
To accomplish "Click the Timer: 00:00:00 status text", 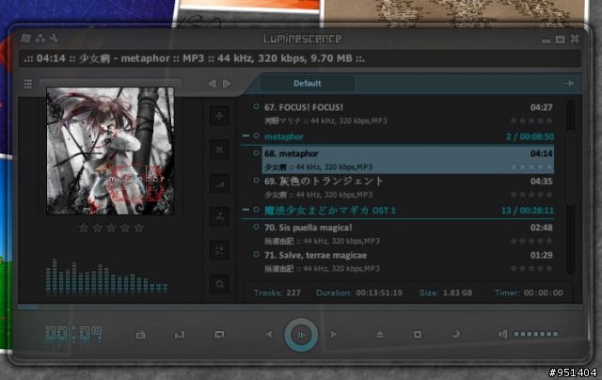I will click(529, 293).
